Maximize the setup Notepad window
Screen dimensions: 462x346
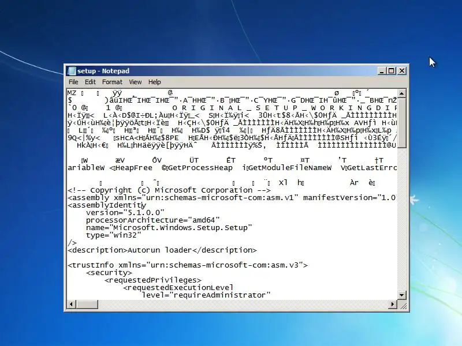[392, 71]
